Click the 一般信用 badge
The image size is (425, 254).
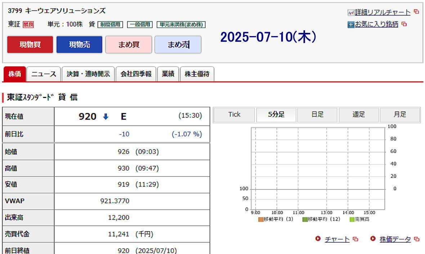coord(140,25)
